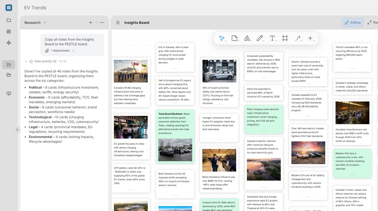Viewport: 378px width, 211px height.
Task: Open the closed folder icon in the sidebar
Action: [x=9, y=20]
